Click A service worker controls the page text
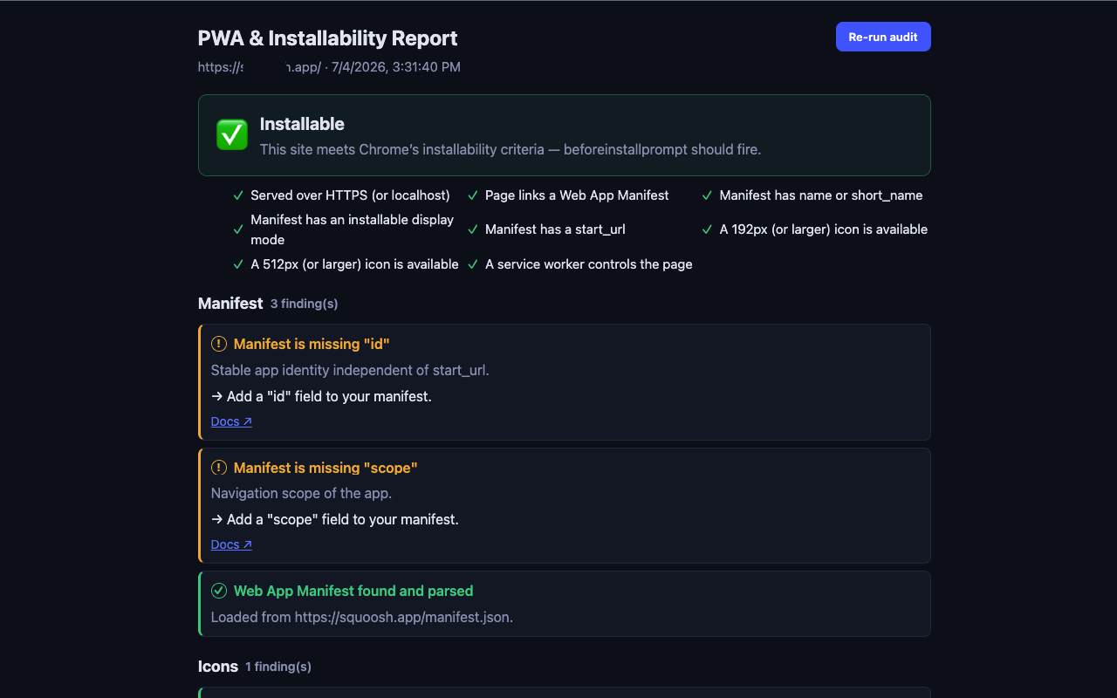1117x698 pixels. click(x=589, y=264)
